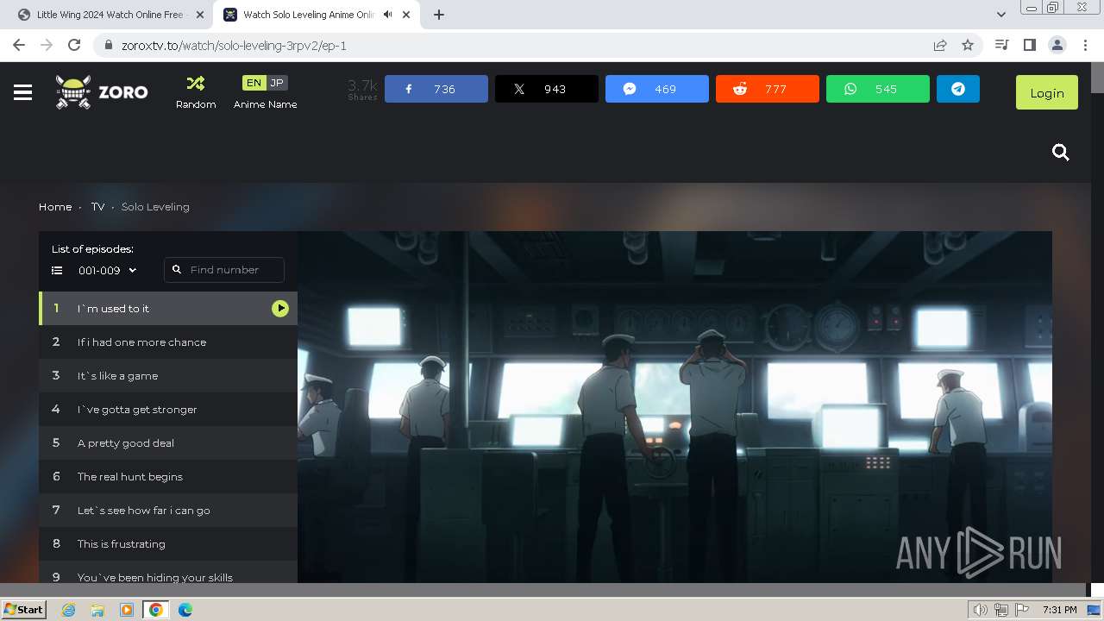Open the system volume tray icon
1104x621 pixels.
pyautogui.click(x=981, y=610)
